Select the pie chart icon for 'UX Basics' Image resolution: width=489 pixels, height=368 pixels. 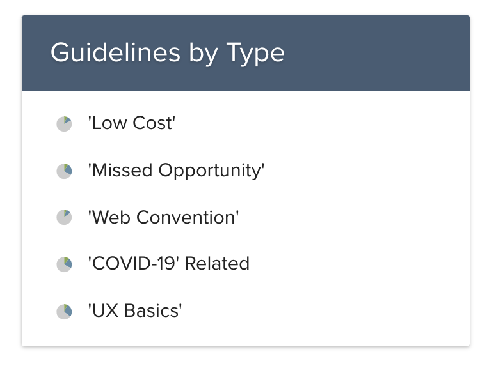click(64, 312)
